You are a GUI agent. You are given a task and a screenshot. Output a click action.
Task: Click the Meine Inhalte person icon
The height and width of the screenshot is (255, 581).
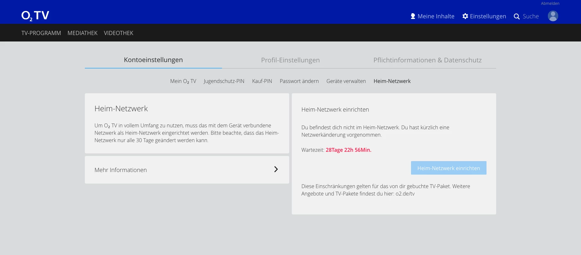(x=413, y=16)
